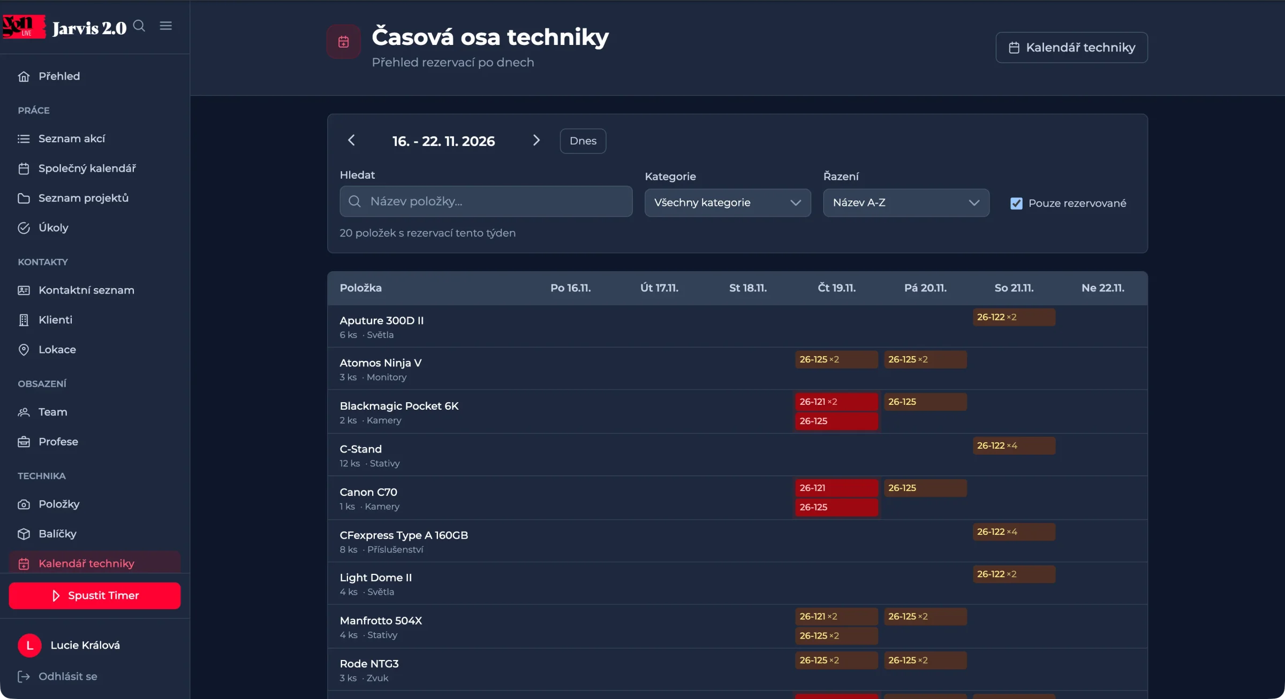
Task: Click the Canon C70 item name
Action: click(368, 492)
